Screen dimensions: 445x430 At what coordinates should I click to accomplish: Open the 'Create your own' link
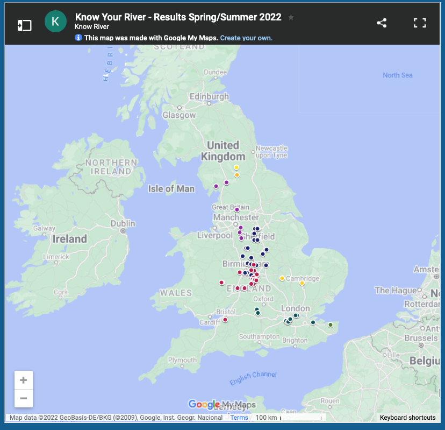(246, 38)
